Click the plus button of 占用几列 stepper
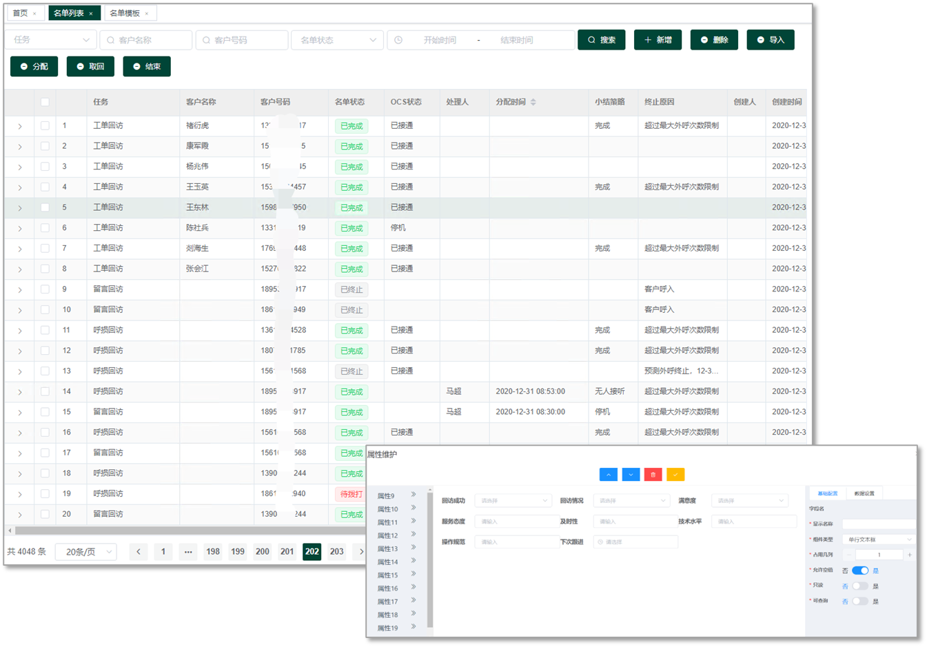The width and height of the screenshot is (927, 647). click(x=910, y=555)
